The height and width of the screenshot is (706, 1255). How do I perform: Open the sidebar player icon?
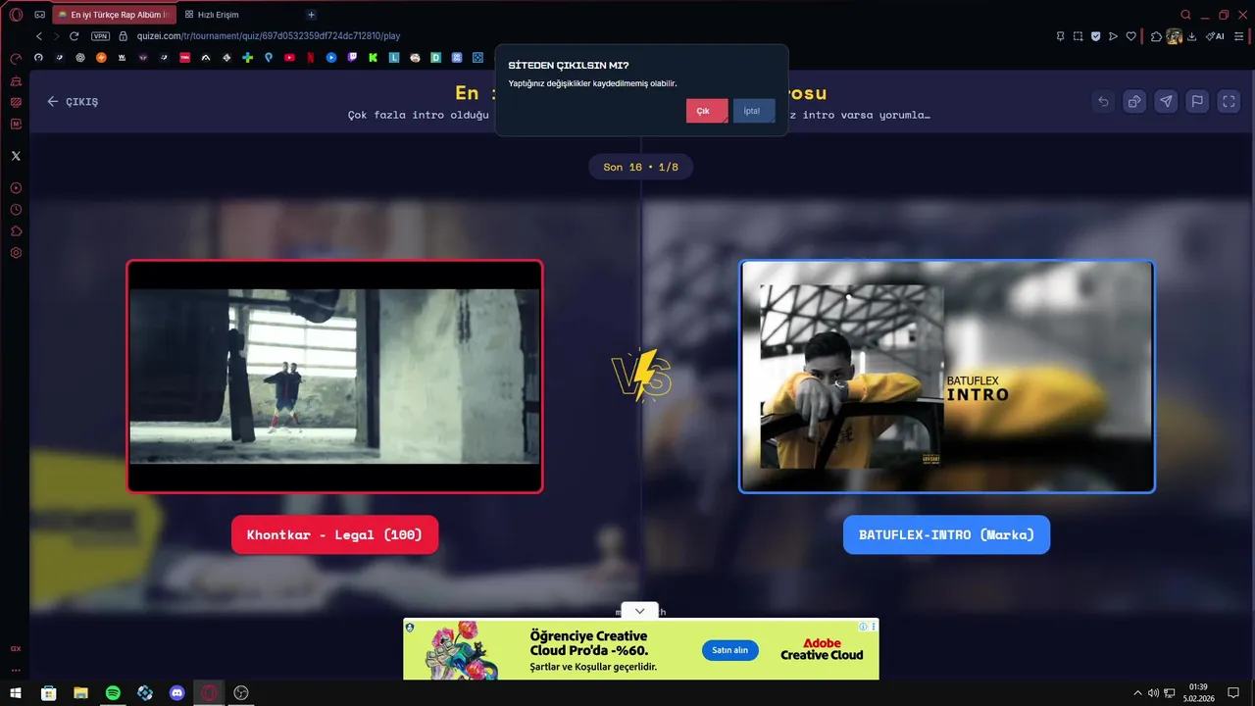click(16, 187)
